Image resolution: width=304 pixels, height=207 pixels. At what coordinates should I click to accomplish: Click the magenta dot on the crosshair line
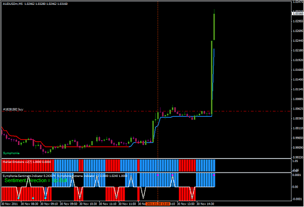point(158,175)
